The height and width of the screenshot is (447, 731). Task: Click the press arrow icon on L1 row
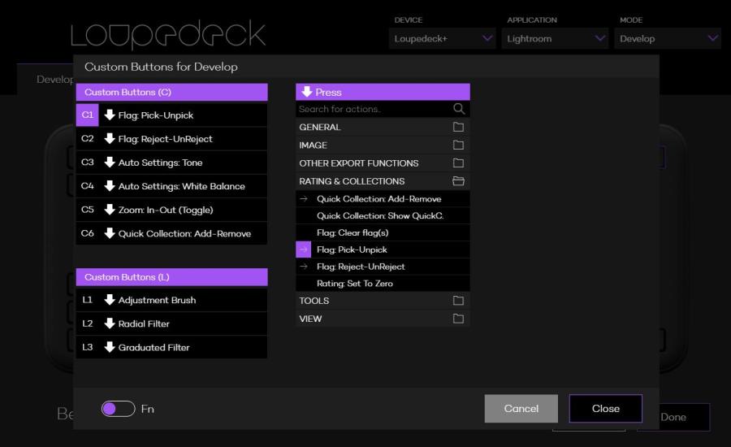click(x=110, y=300)
